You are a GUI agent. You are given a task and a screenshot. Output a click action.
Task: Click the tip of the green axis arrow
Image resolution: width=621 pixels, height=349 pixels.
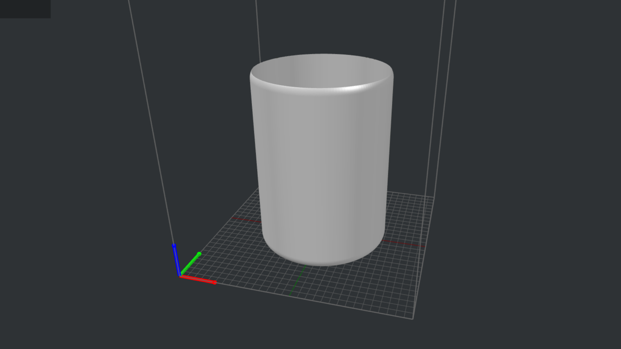pos(200,254)
